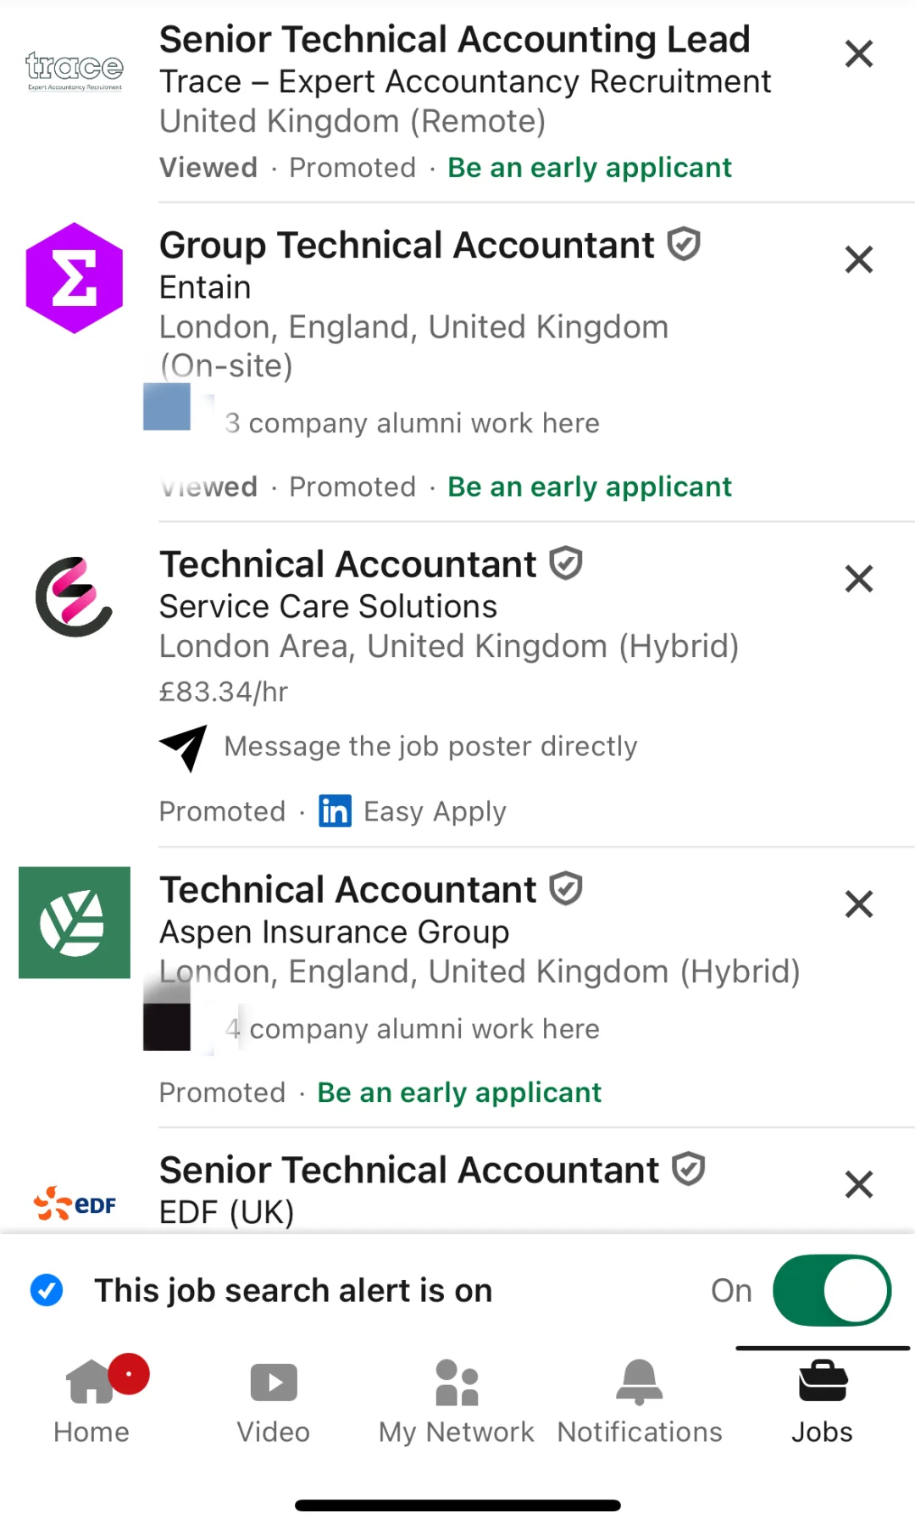This screenshot has height=1530, width=915.
Task: Dismiss the Service Care Solutions job listing
Action: (x=859, y=579)
